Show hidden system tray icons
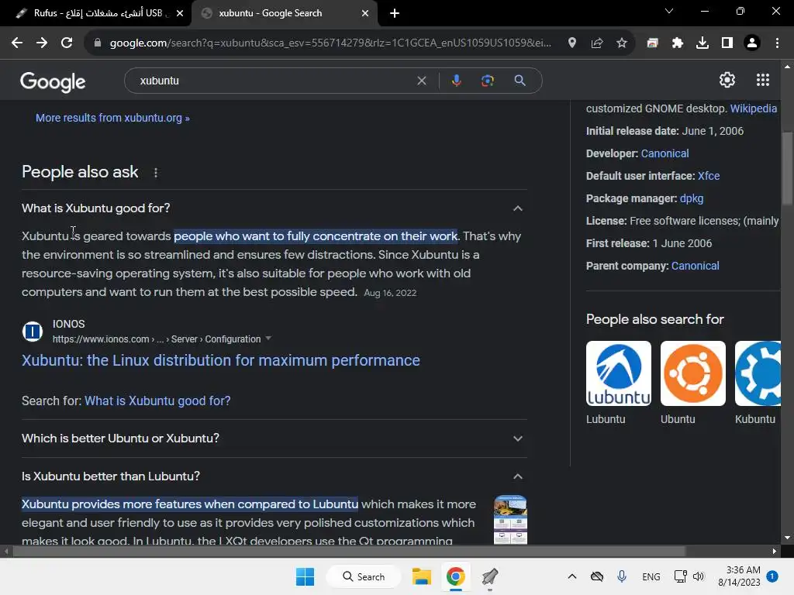 pyautogui.click(x=571, y=576)
